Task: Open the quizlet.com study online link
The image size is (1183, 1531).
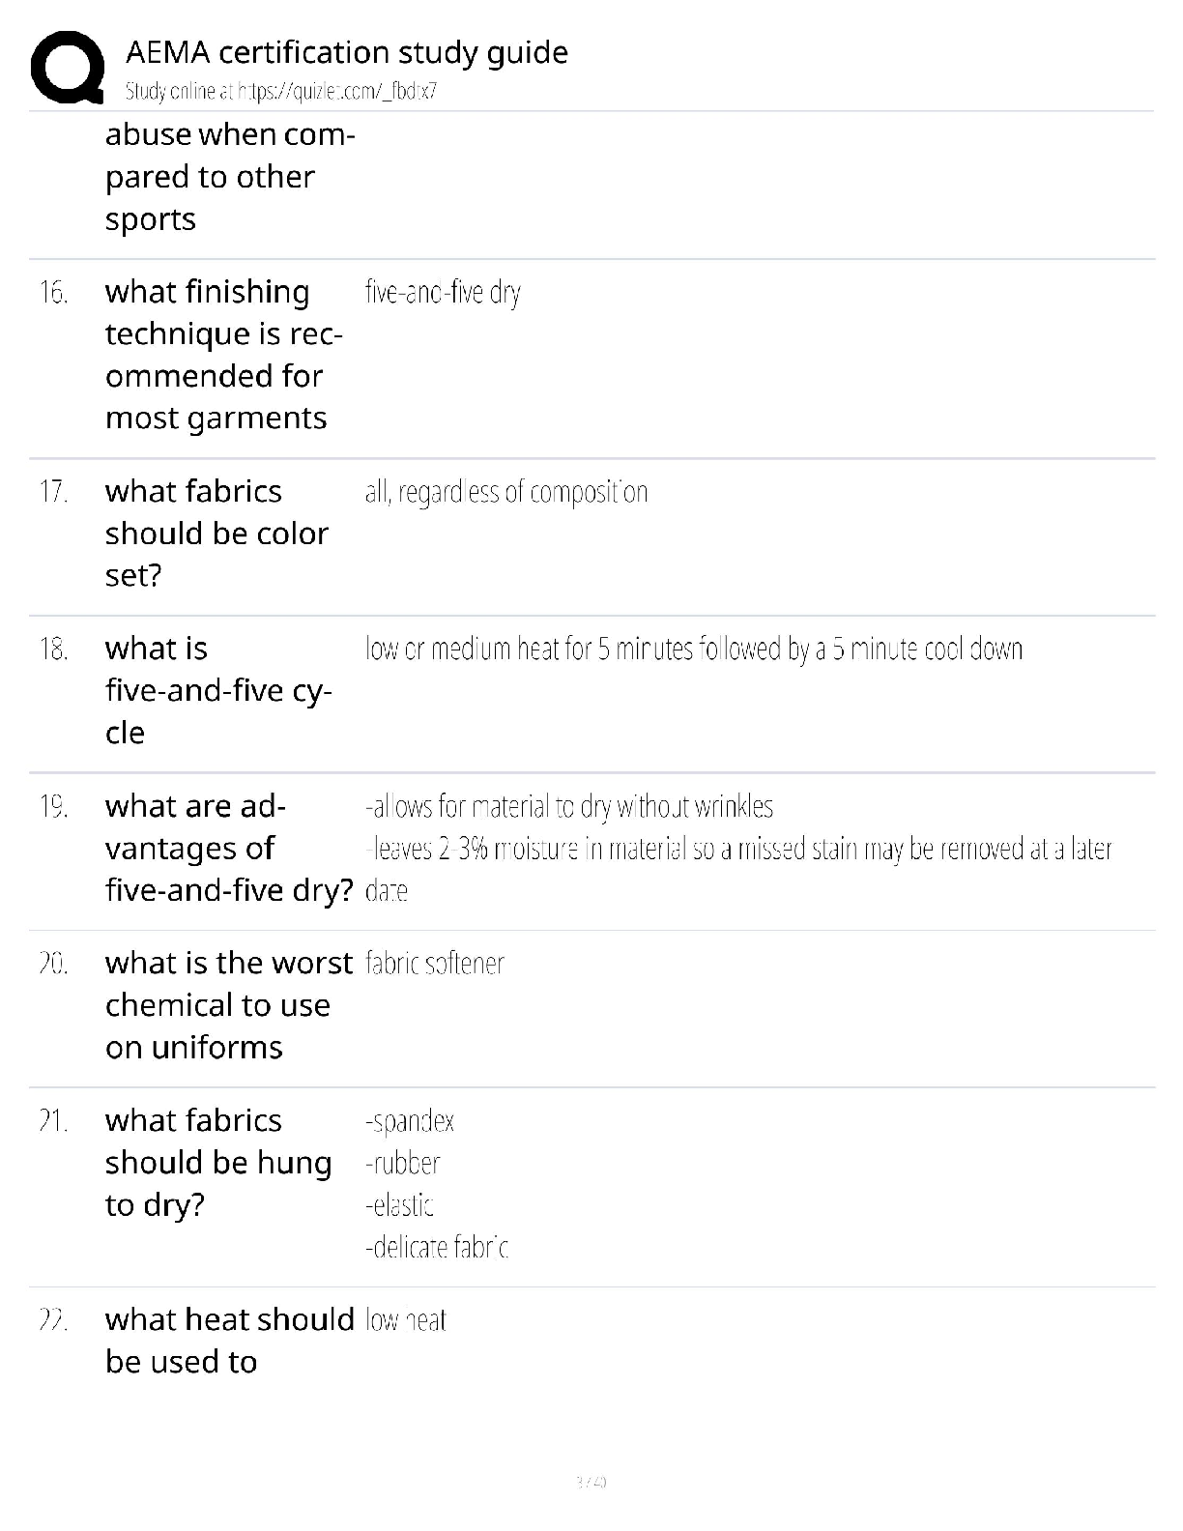Action: 281,92
